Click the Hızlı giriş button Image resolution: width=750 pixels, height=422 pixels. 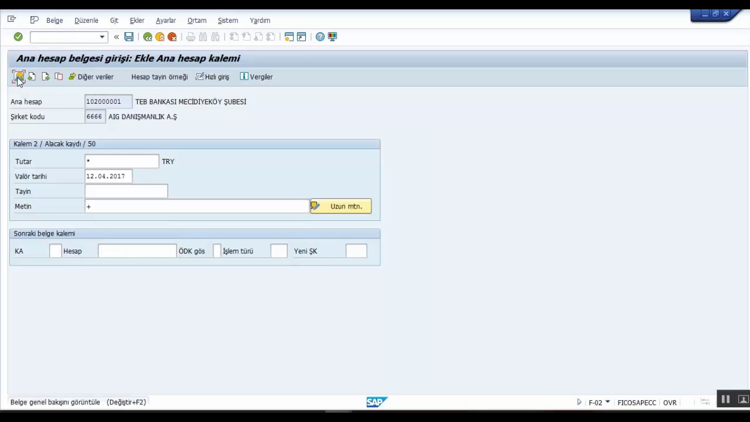coord(212,77)
